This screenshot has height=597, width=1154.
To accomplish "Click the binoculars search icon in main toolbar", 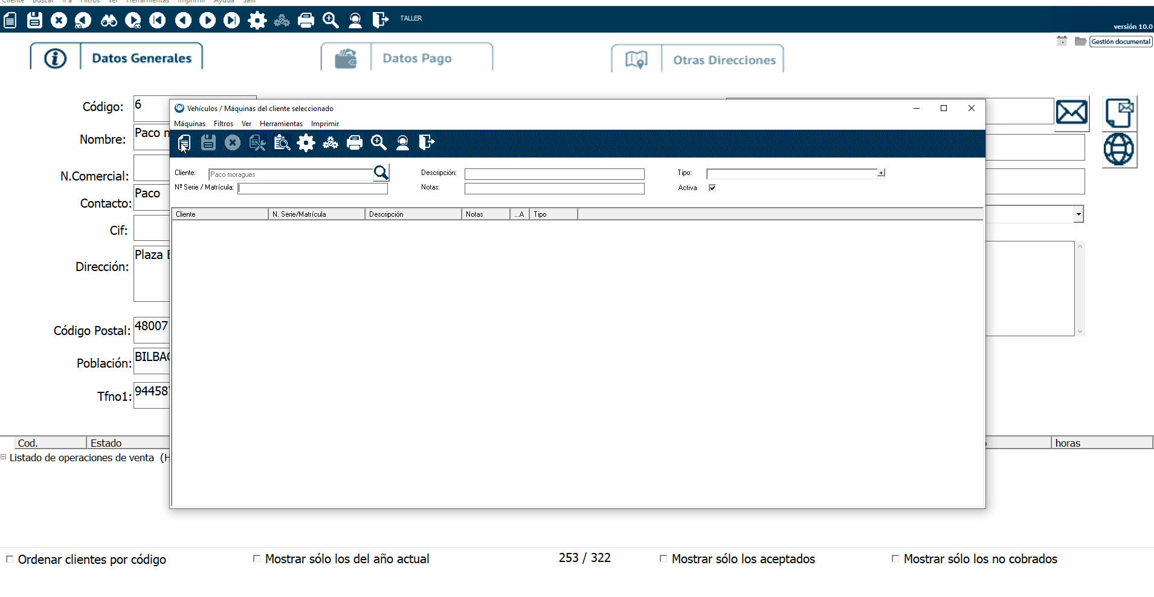I will (109, 21).
